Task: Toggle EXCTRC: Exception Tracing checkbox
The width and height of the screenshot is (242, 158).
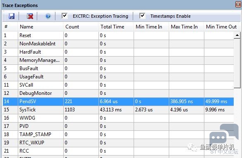Action: click(x=65, y=16)
